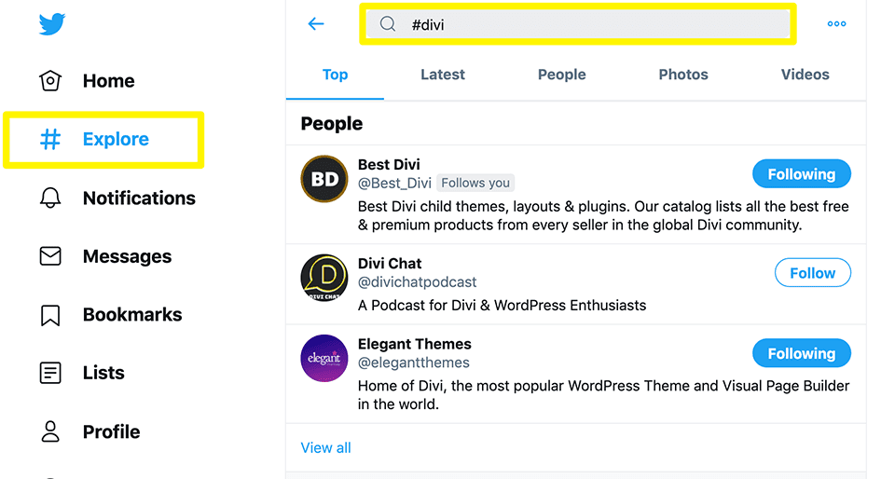Click the View all link
895x479 pixels.
(325, 448)
